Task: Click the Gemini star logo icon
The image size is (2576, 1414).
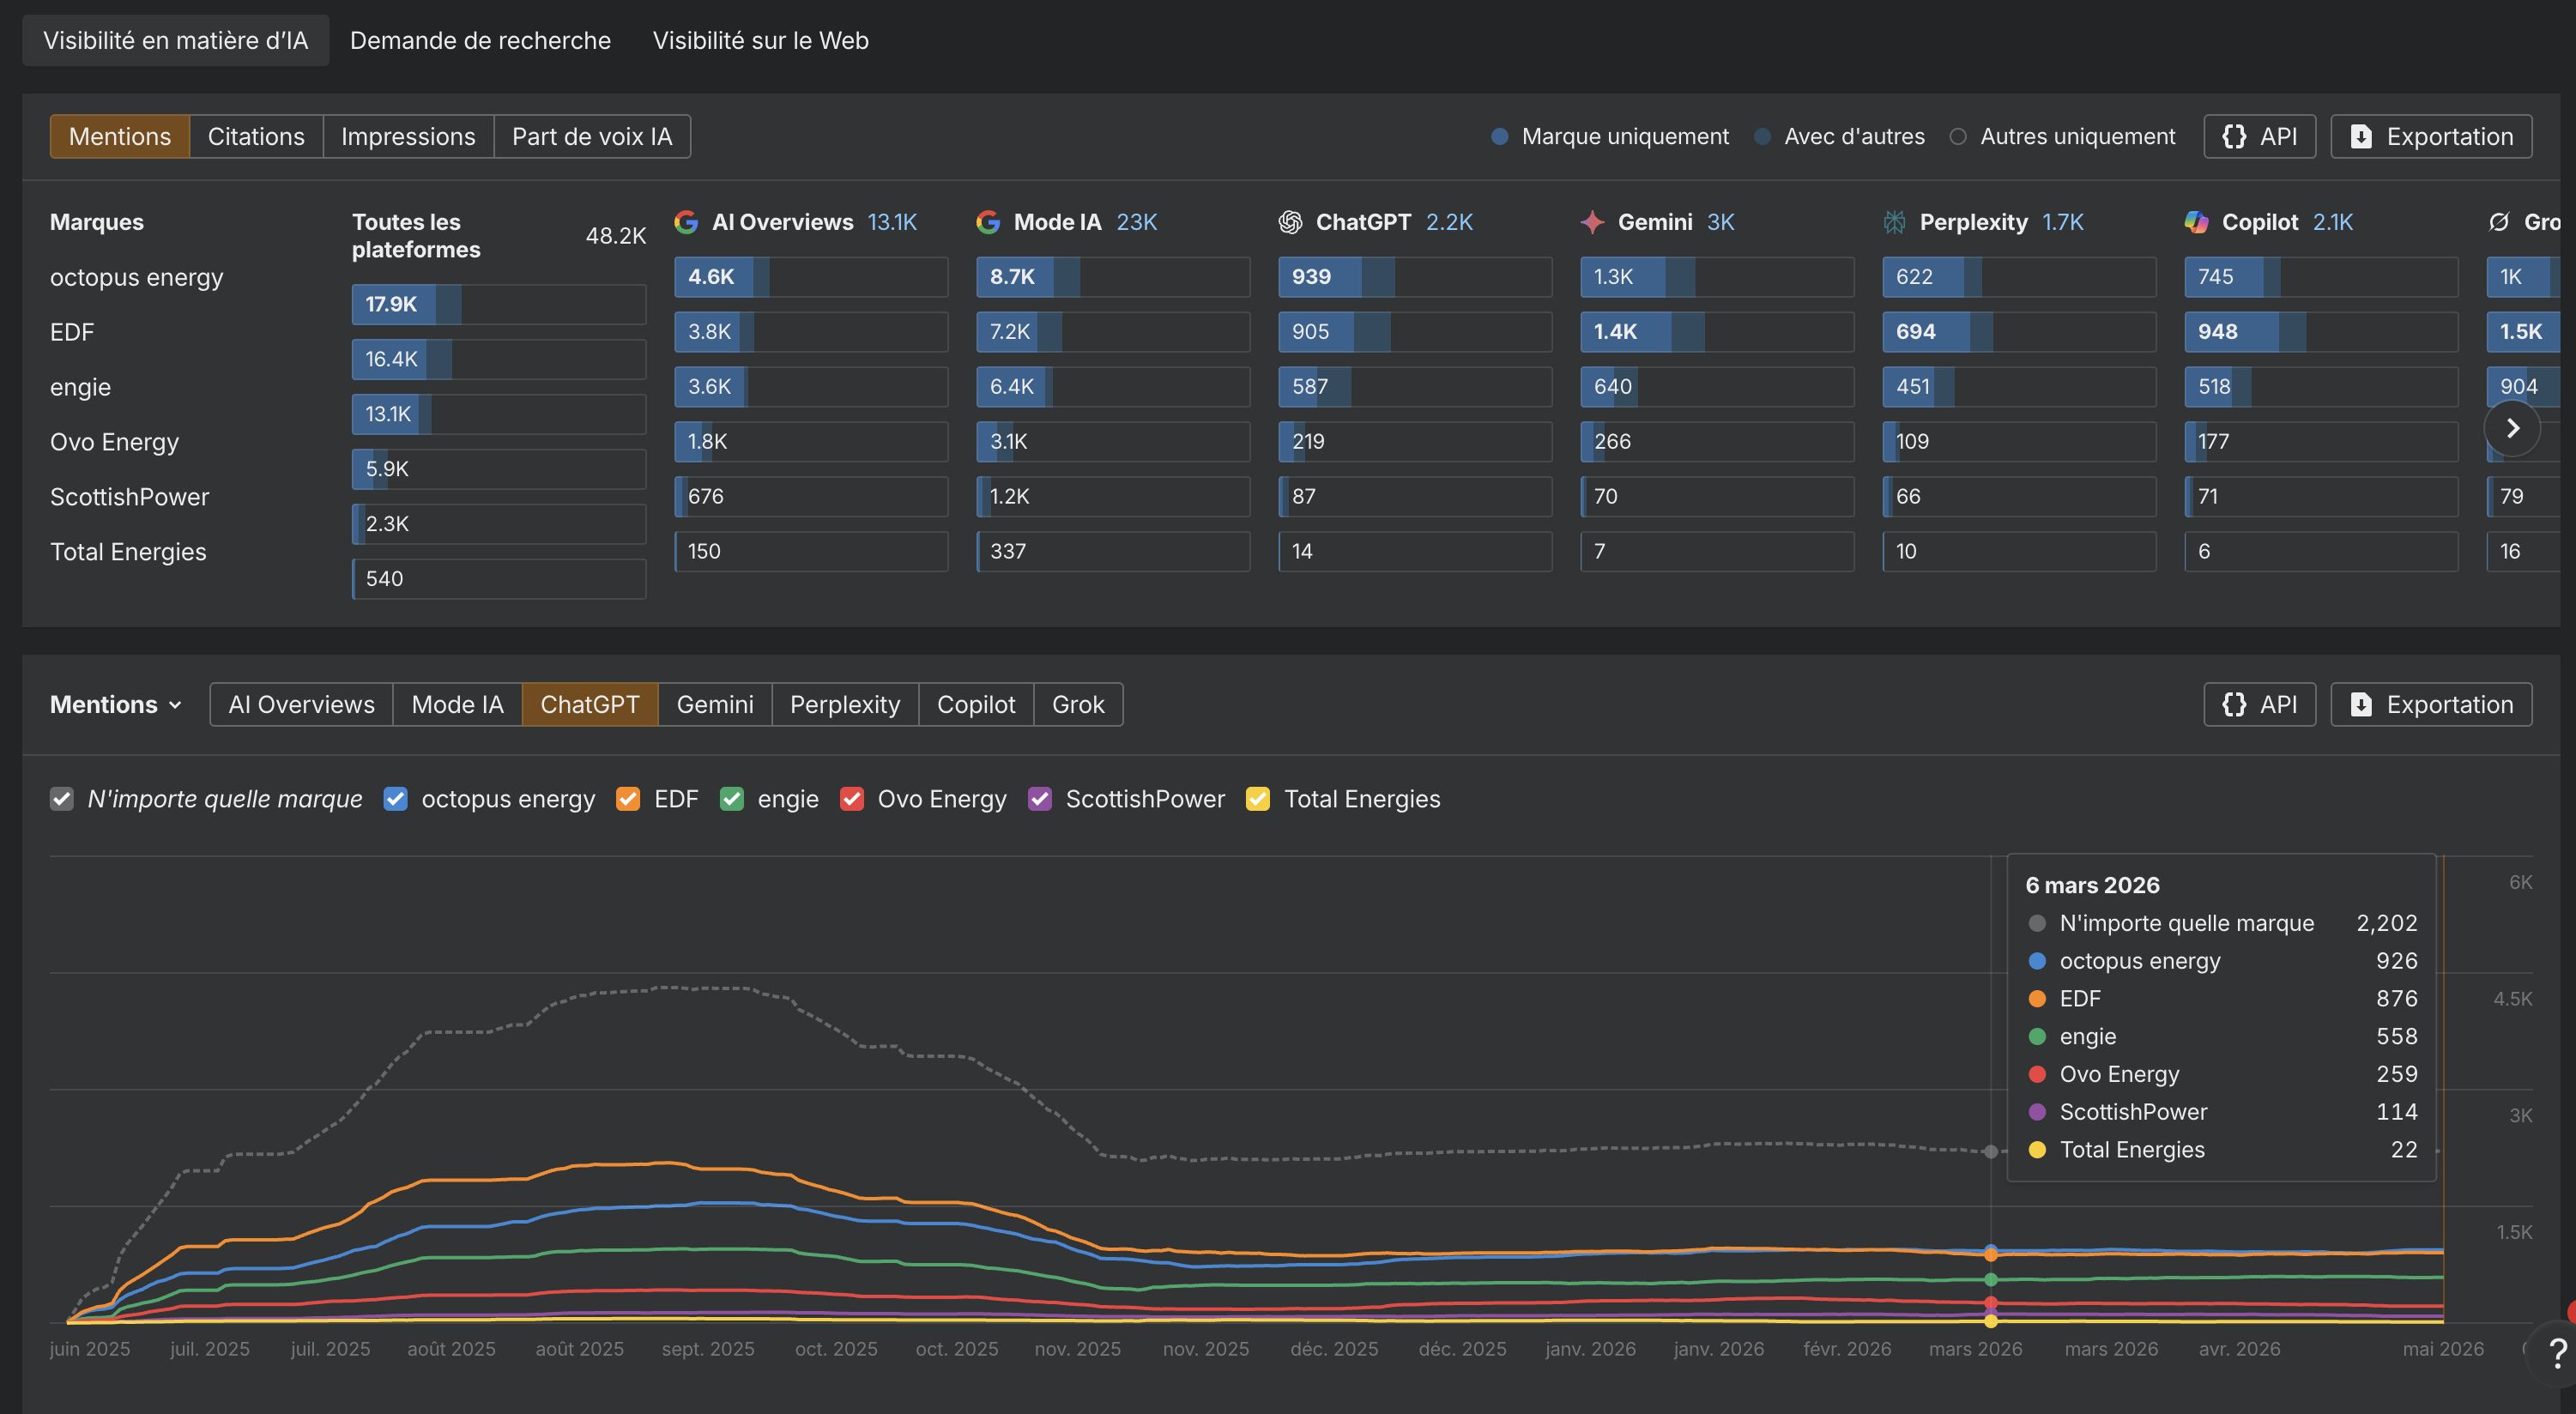Action: click(x=1592, y=222)
